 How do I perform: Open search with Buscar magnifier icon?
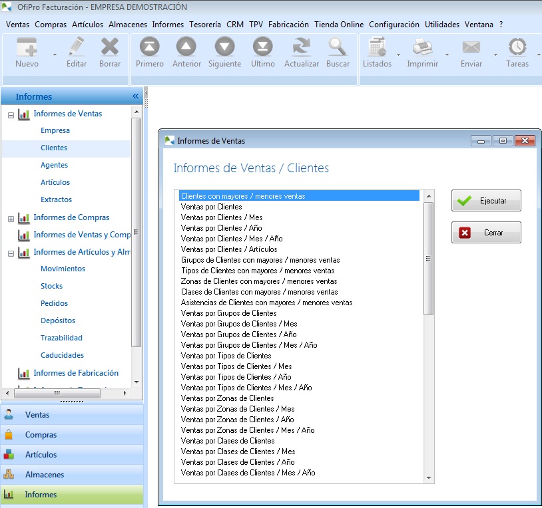pos(338,47)
